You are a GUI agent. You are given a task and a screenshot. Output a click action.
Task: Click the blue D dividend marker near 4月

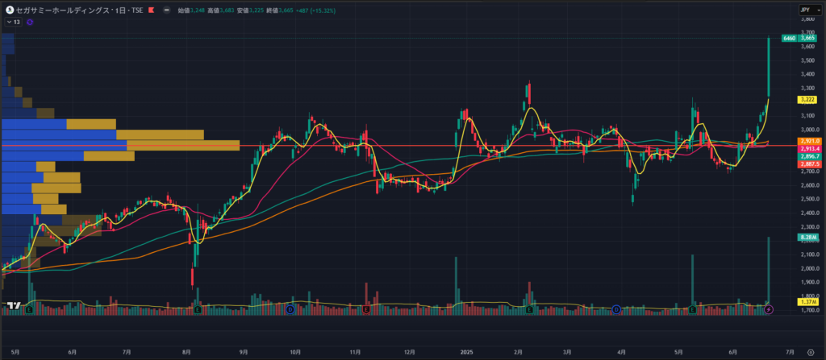coord(616,309)
